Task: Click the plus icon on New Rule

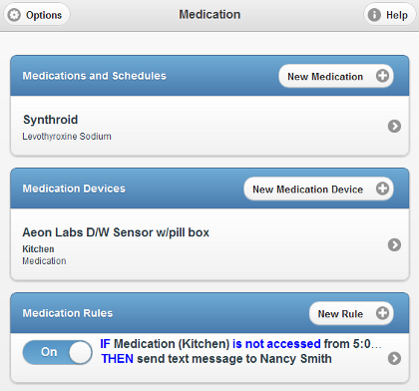Action: (382, 313)
